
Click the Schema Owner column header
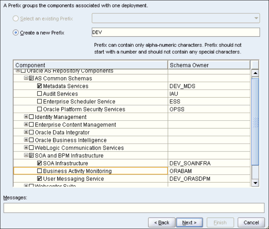(x=209, y=65)
